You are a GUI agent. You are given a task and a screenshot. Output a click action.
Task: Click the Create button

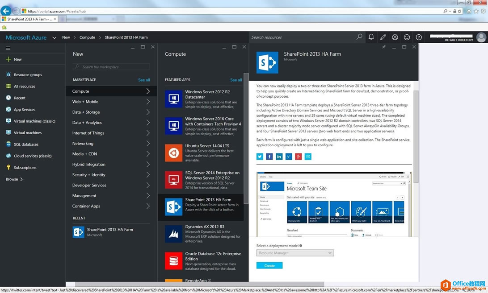tap(269, 265)
